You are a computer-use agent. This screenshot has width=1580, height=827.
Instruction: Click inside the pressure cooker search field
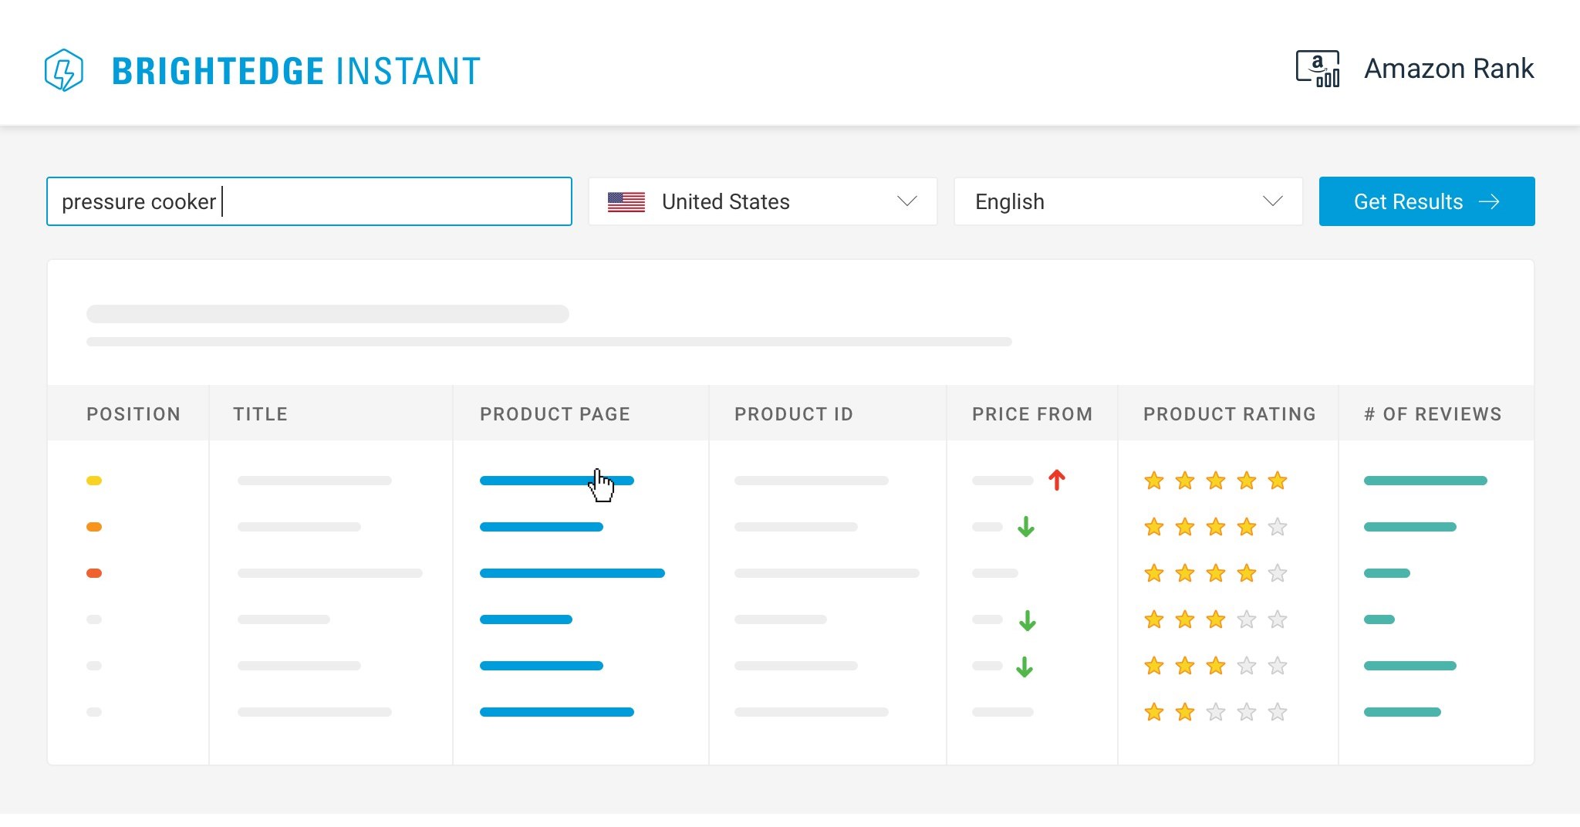309,201
